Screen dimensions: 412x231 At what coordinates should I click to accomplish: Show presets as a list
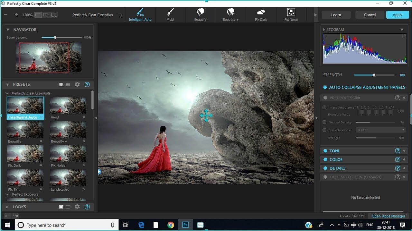[x=68, y=84]
